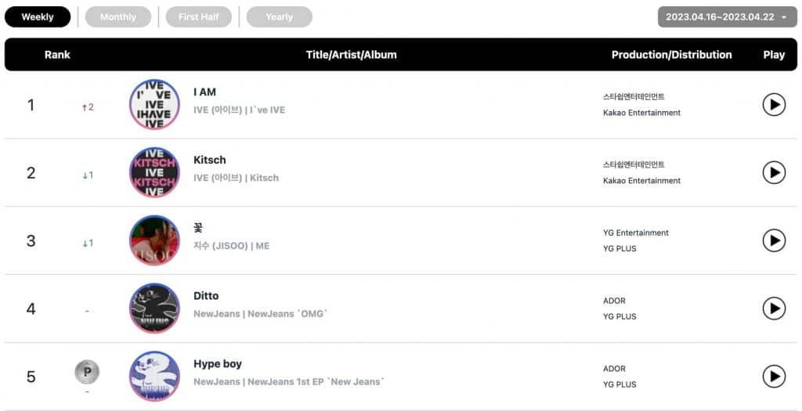The width and height of the screenshot is (802, 411).
Task: Switch to the Monthly chart tab
Action: 118,16
